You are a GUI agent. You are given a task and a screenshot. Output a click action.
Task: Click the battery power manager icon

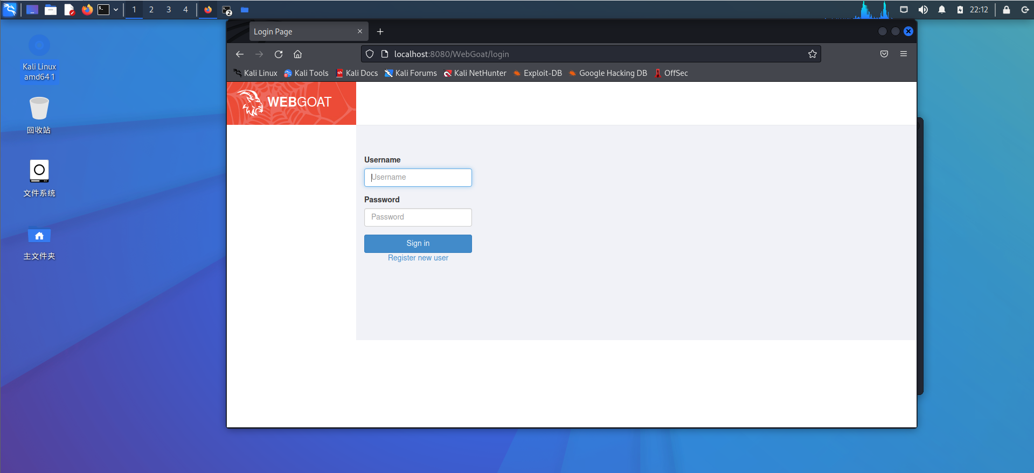(960, 10)
